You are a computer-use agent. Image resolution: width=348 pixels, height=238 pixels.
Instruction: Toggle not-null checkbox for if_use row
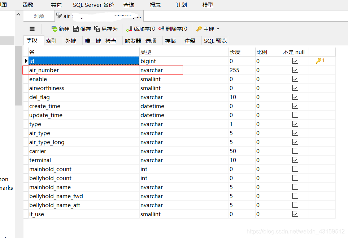(x=295, y=214)
